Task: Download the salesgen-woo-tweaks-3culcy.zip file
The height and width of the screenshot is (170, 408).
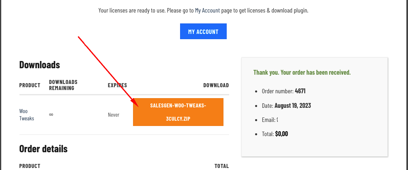Action: pos(178,112)
